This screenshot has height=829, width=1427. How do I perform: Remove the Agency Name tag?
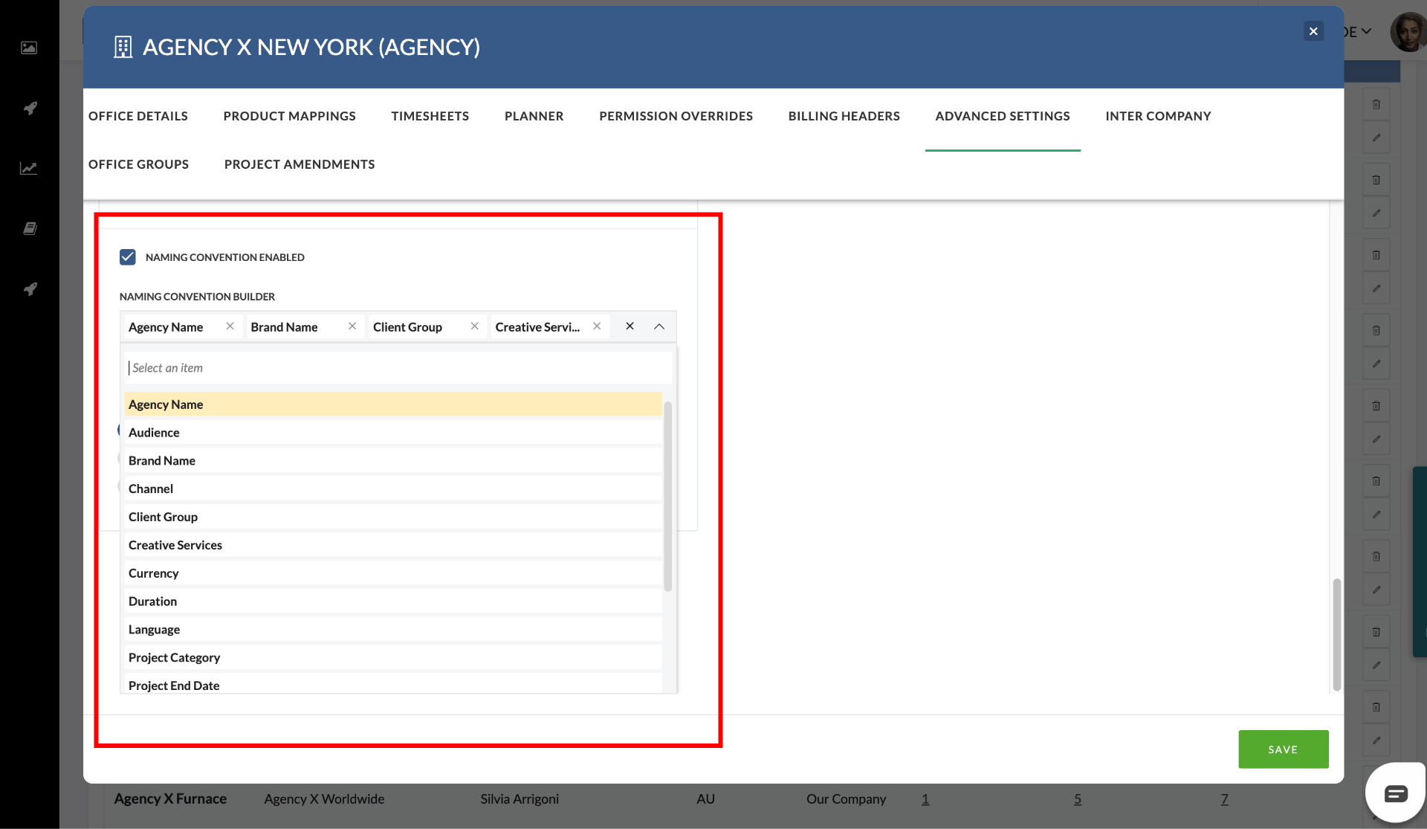coord(230,326)
